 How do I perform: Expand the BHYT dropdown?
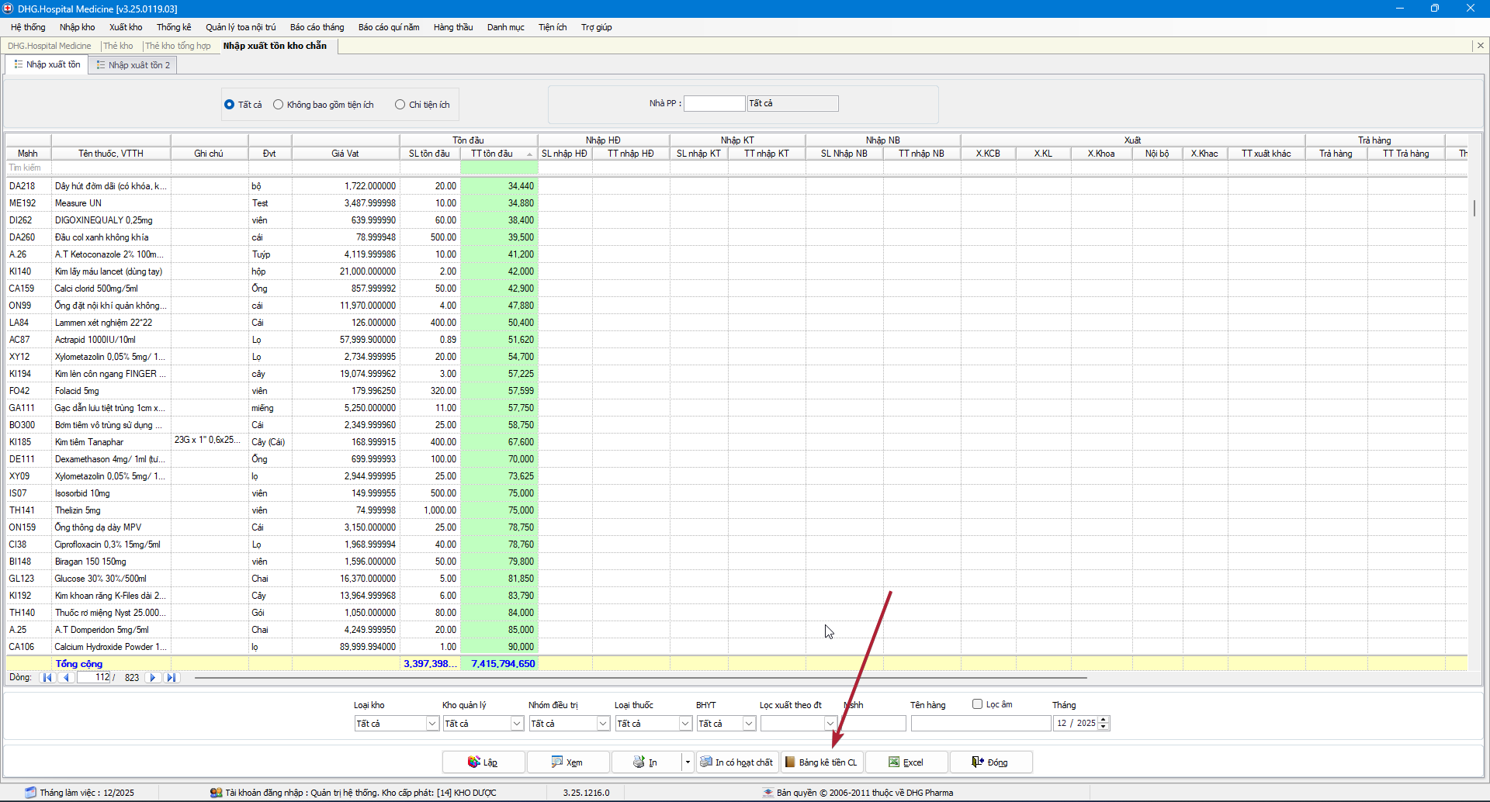pyautogui.click(x=749, y=724)
